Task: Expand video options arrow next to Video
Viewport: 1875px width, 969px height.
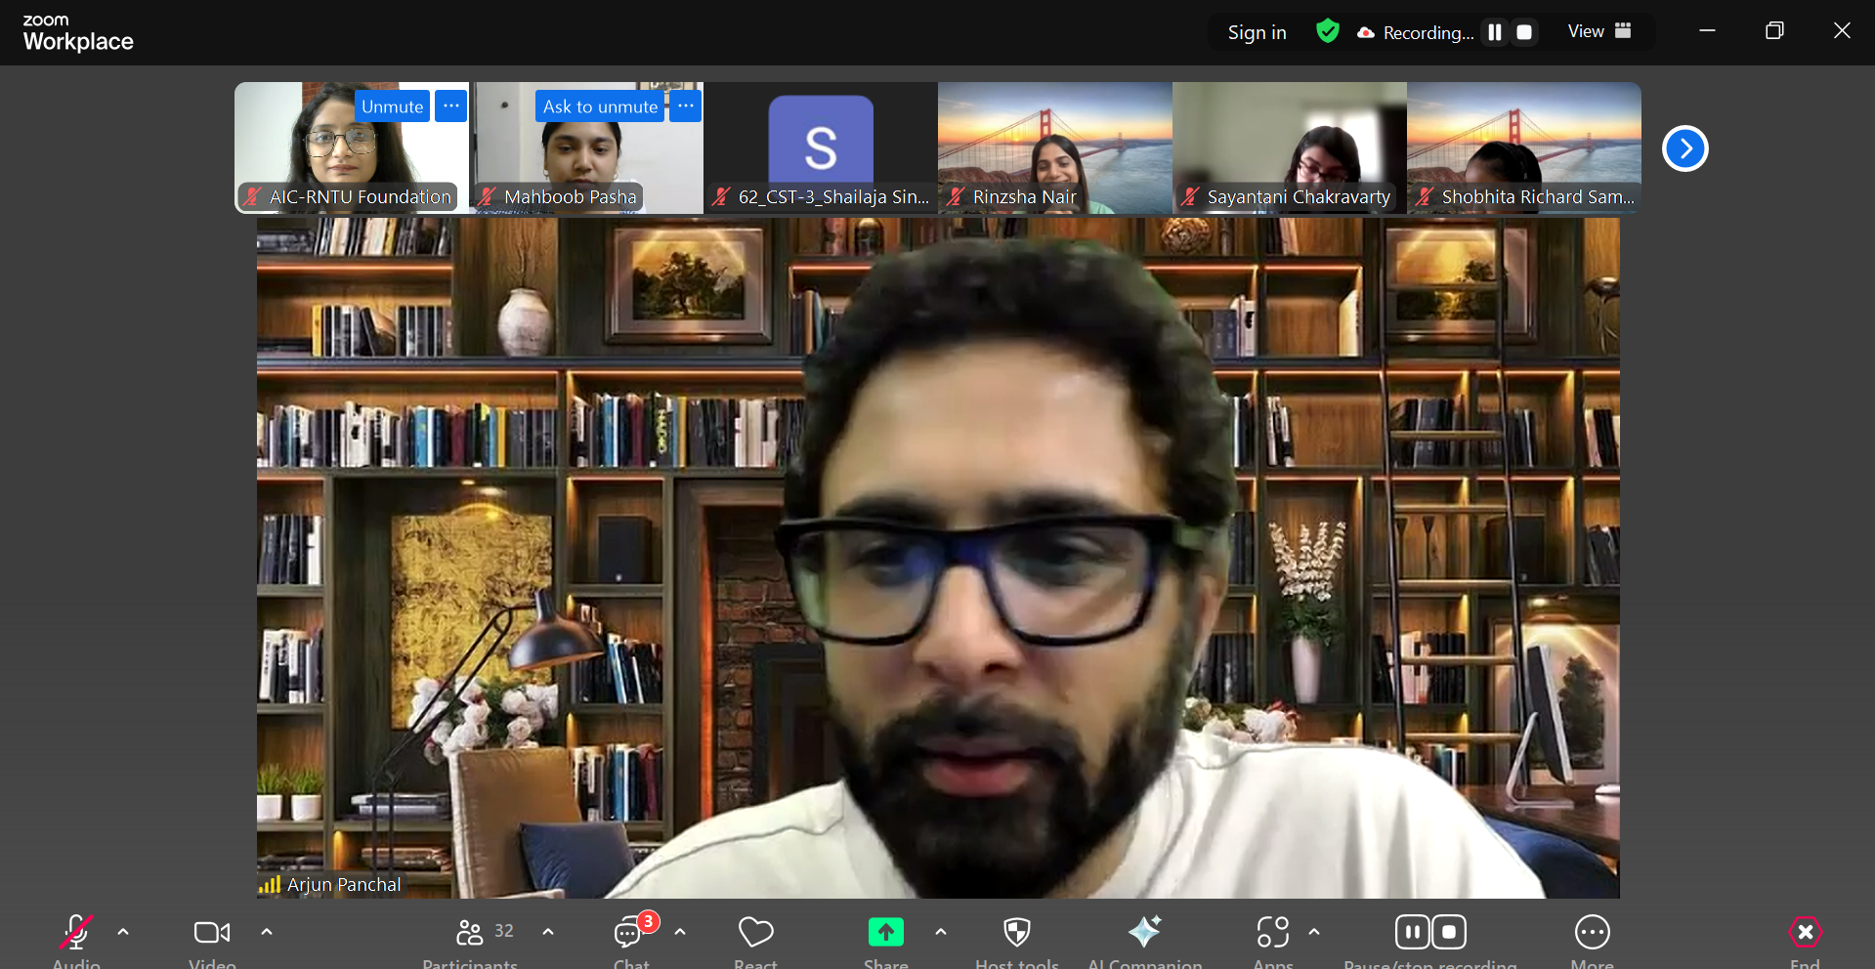Action: (267, 932)
